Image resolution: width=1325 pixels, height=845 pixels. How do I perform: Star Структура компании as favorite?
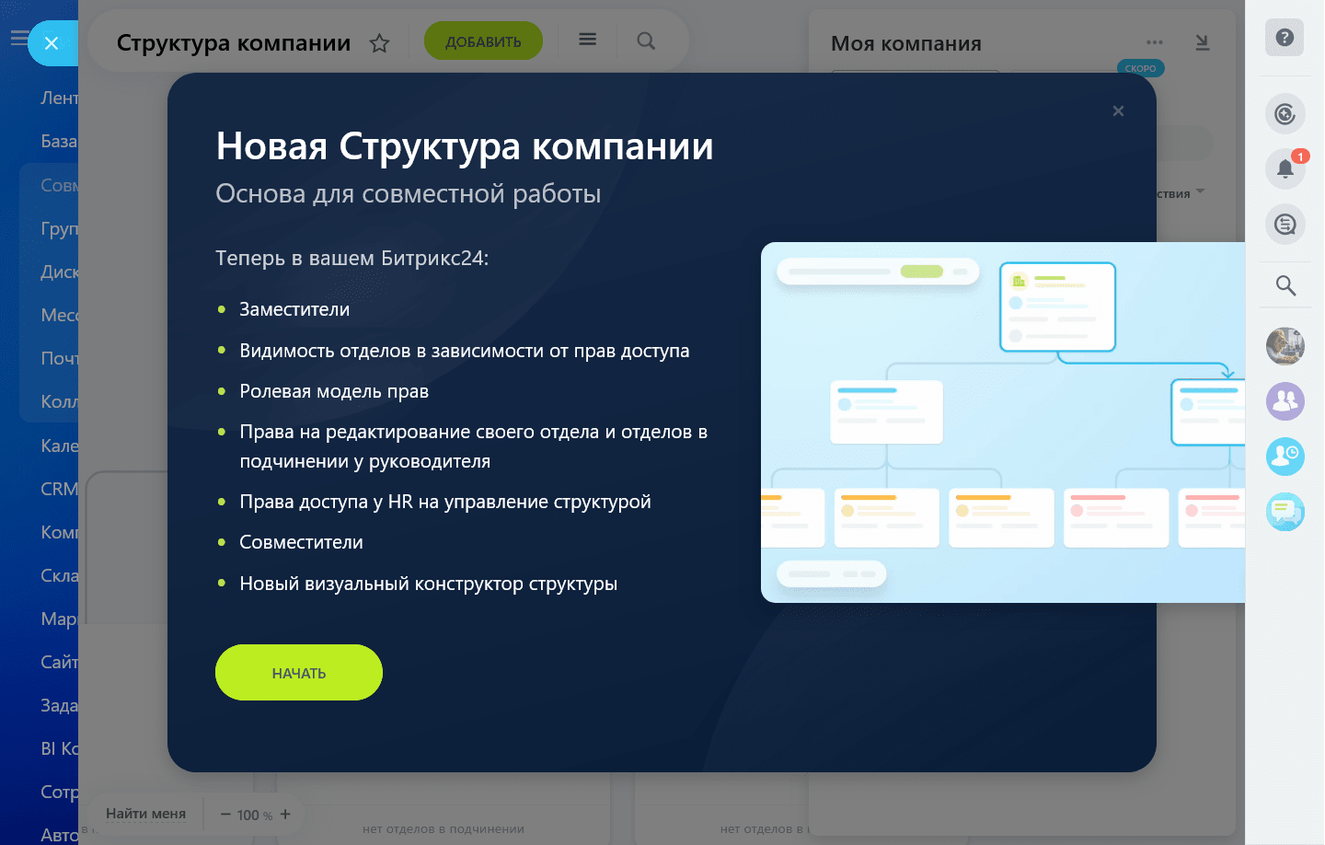(x=379, y=42)
